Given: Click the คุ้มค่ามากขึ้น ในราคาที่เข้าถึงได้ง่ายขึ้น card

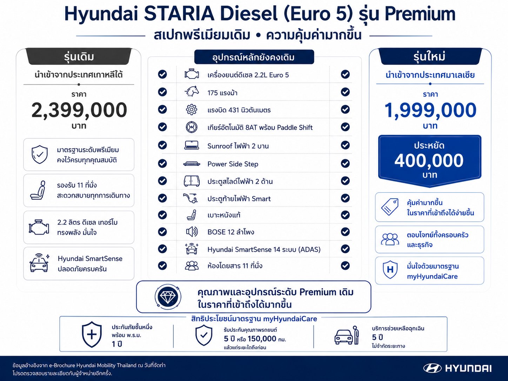Looking at the screenshot, I should tap(429, 207).
